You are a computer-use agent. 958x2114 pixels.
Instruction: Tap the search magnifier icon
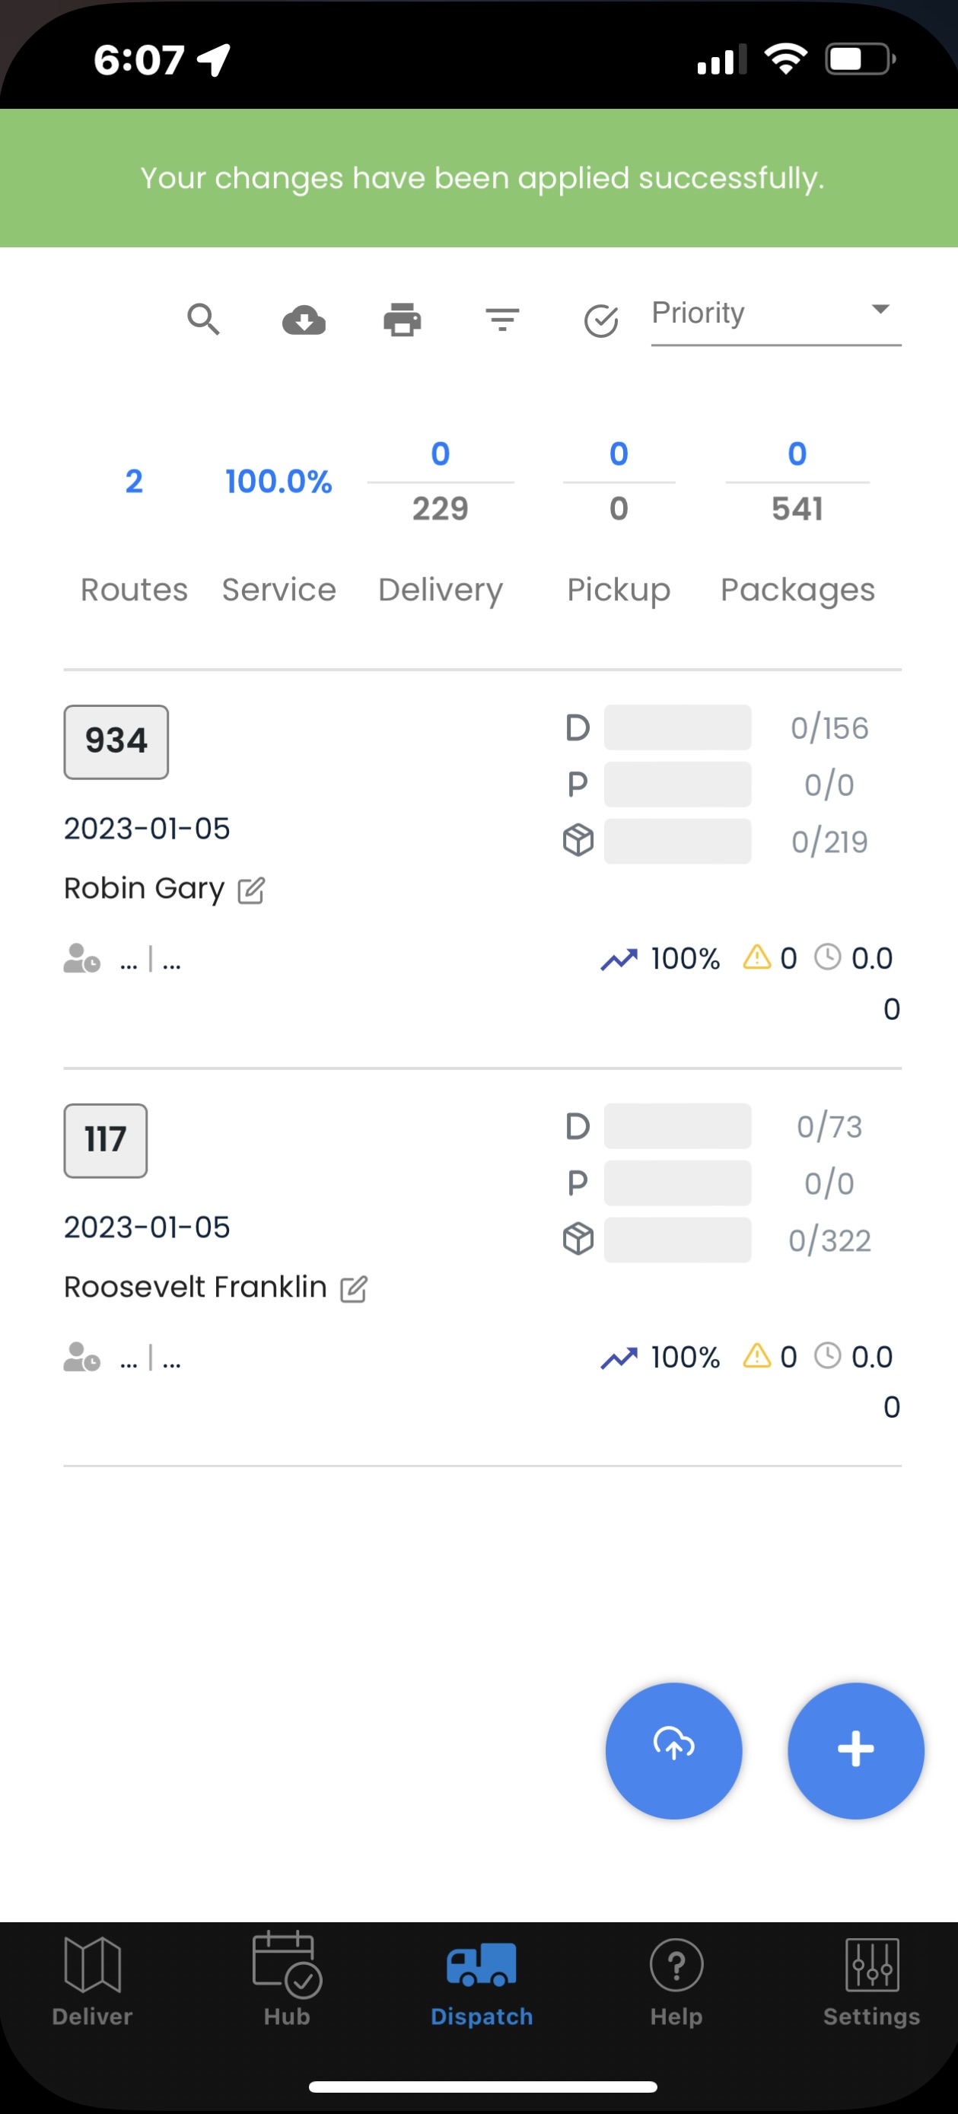(x=204, y=320)
